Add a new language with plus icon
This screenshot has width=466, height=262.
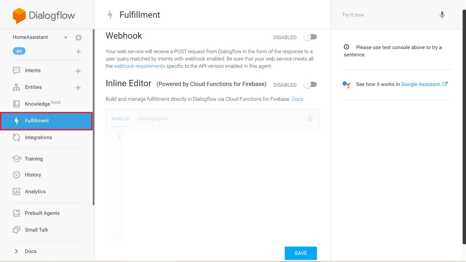coord(78,52)
